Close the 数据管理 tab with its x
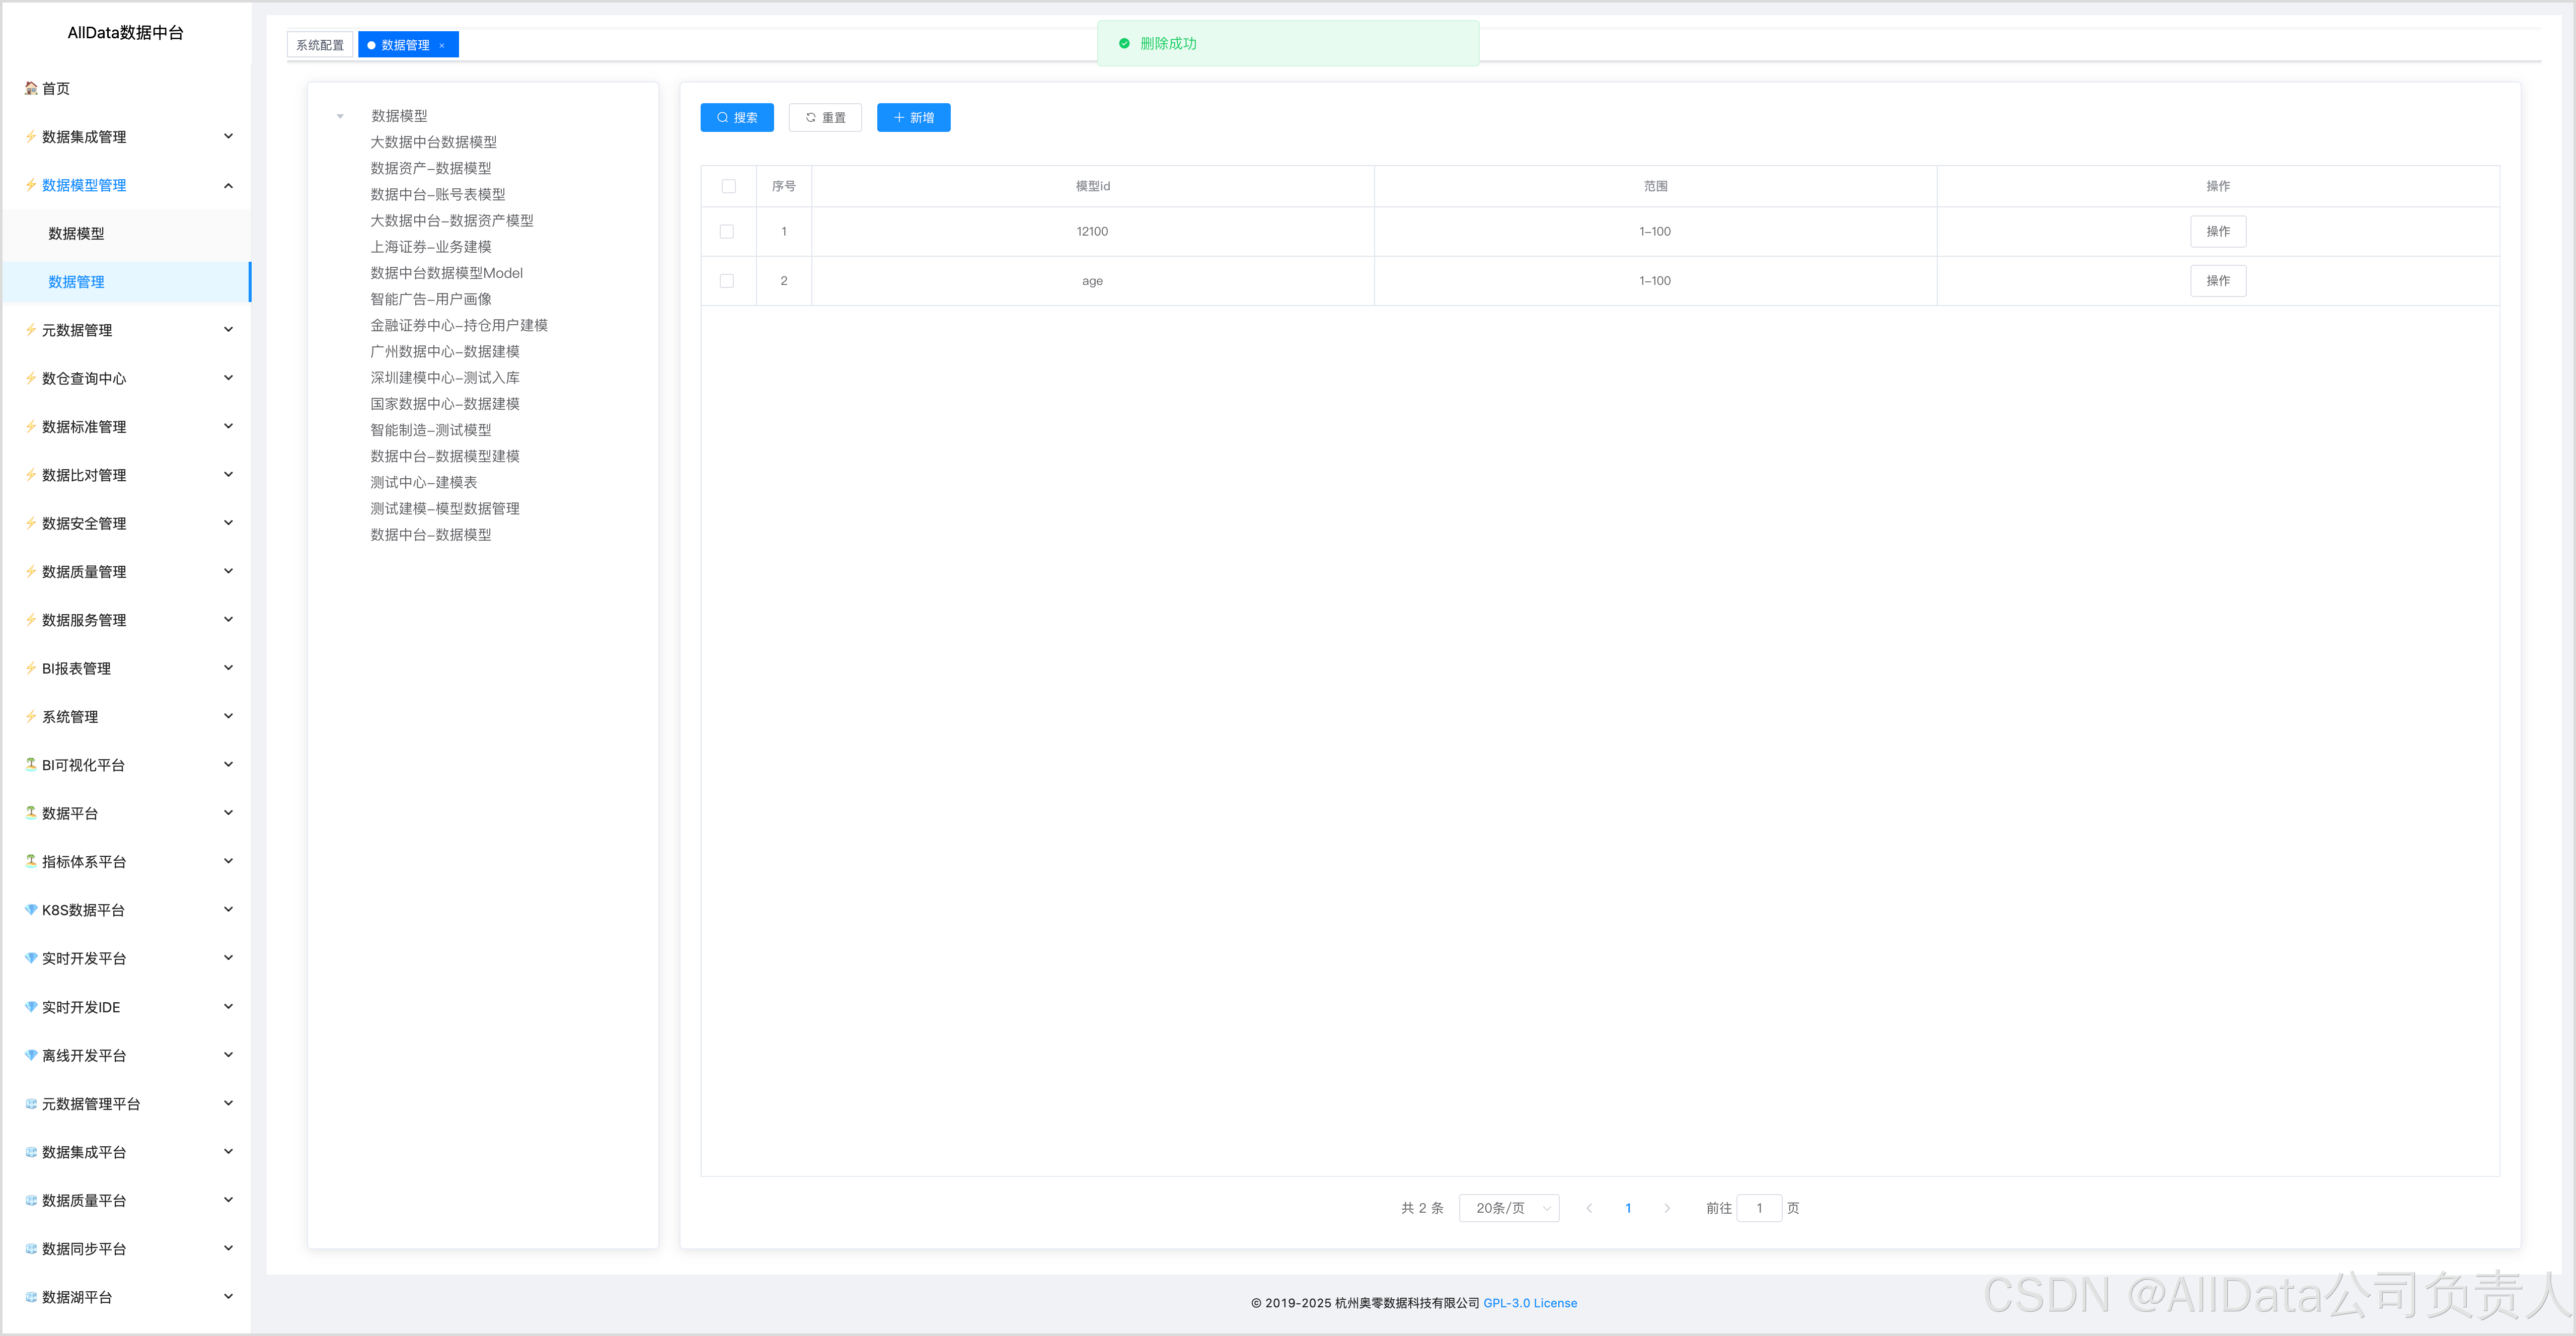 click(442, 45)
